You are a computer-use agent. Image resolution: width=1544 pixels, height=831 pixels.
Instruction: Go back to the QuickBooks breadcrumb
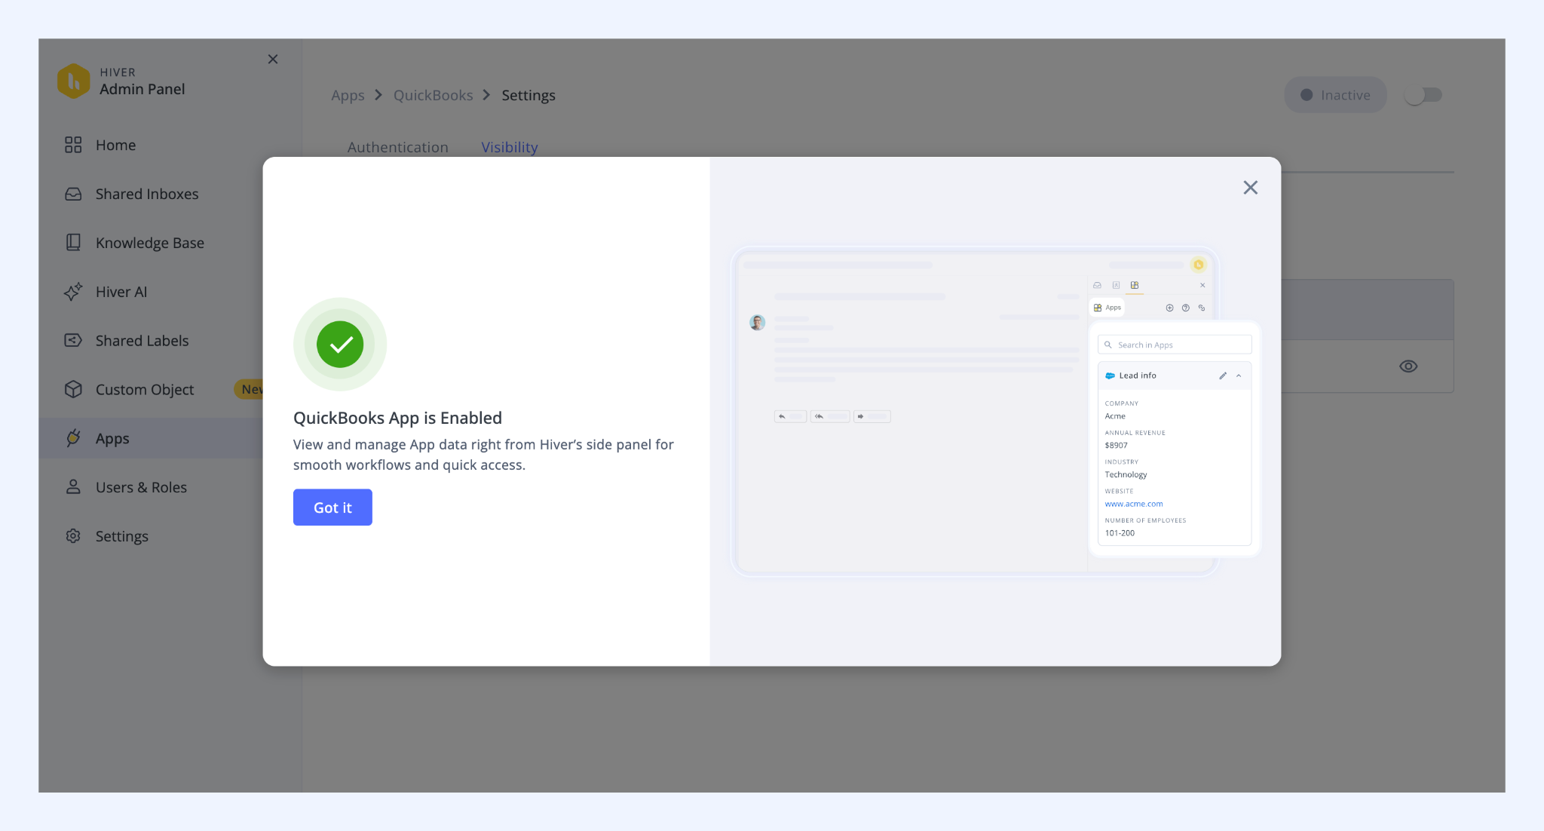coord(433,95)
